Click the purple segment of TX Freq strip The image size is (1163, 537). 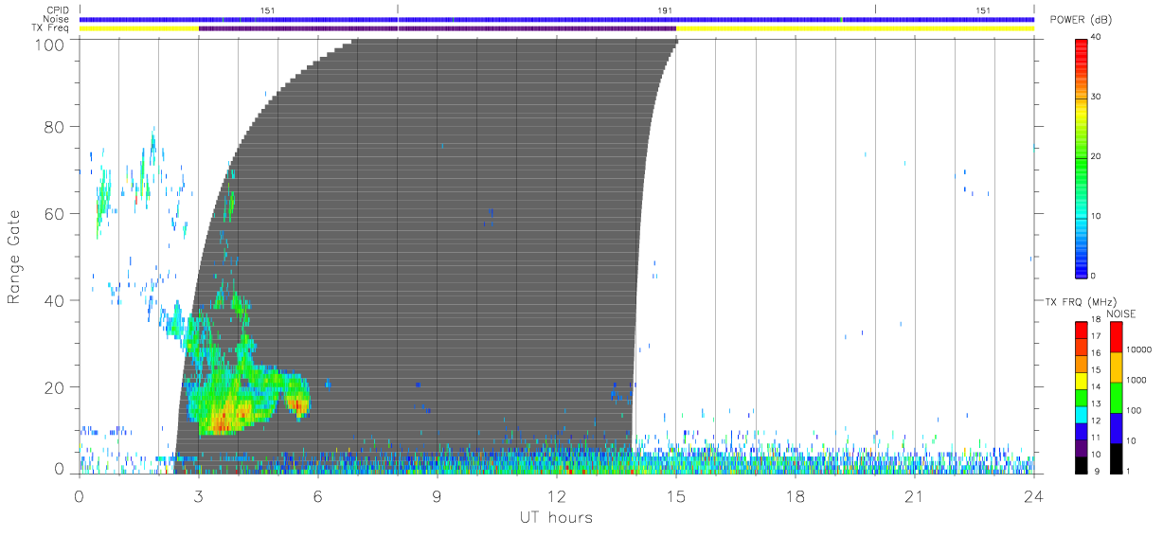[438, 28]
